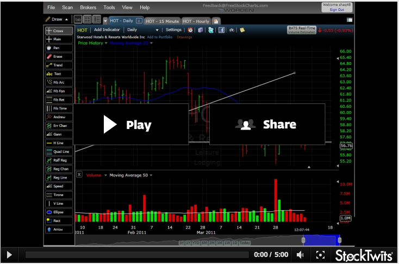Open the Brokers menu
The image size is (399, 264).
[88, 8]
